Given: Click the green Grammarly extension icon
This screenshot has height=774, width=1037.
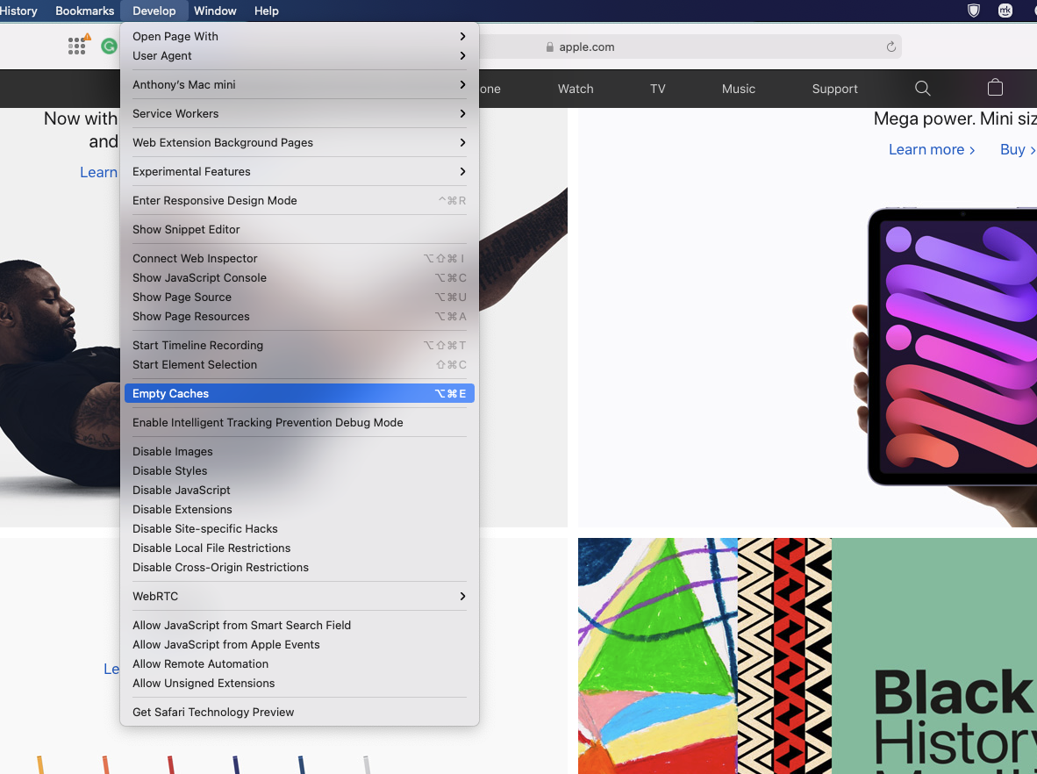Looking at the screenshot, I should [x=109, y=47].
